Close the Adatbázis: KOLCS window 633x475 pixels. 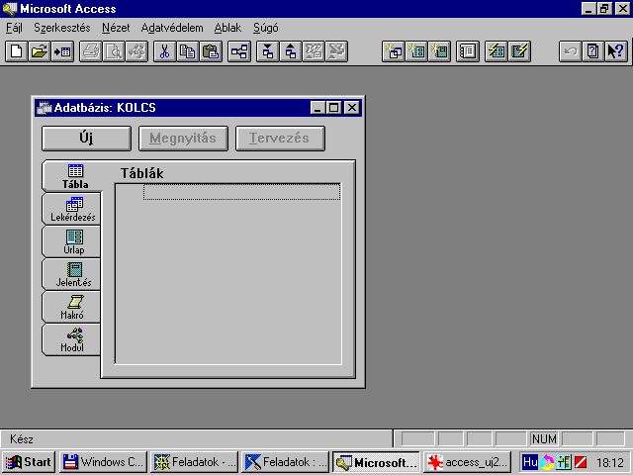click(x=352, y=108)
